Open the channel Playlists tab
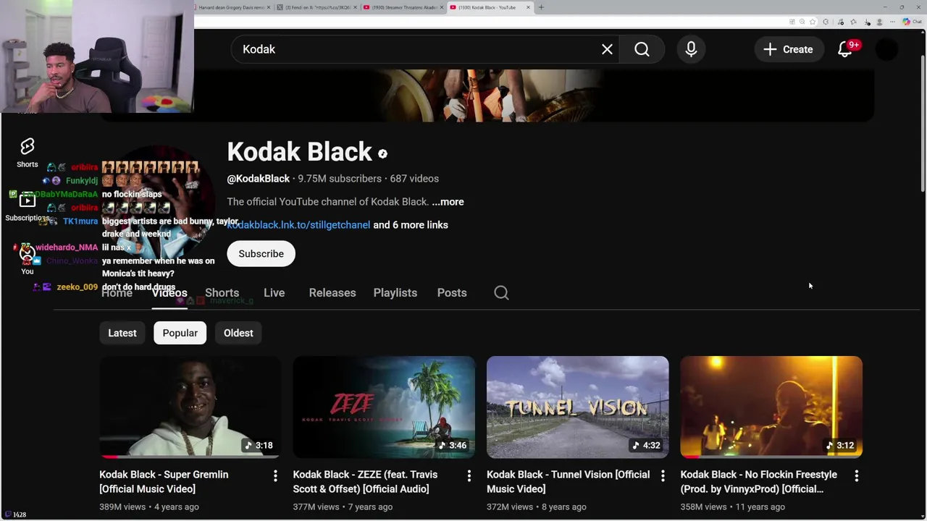Screen dimensions: 927x521 point(395,292)
